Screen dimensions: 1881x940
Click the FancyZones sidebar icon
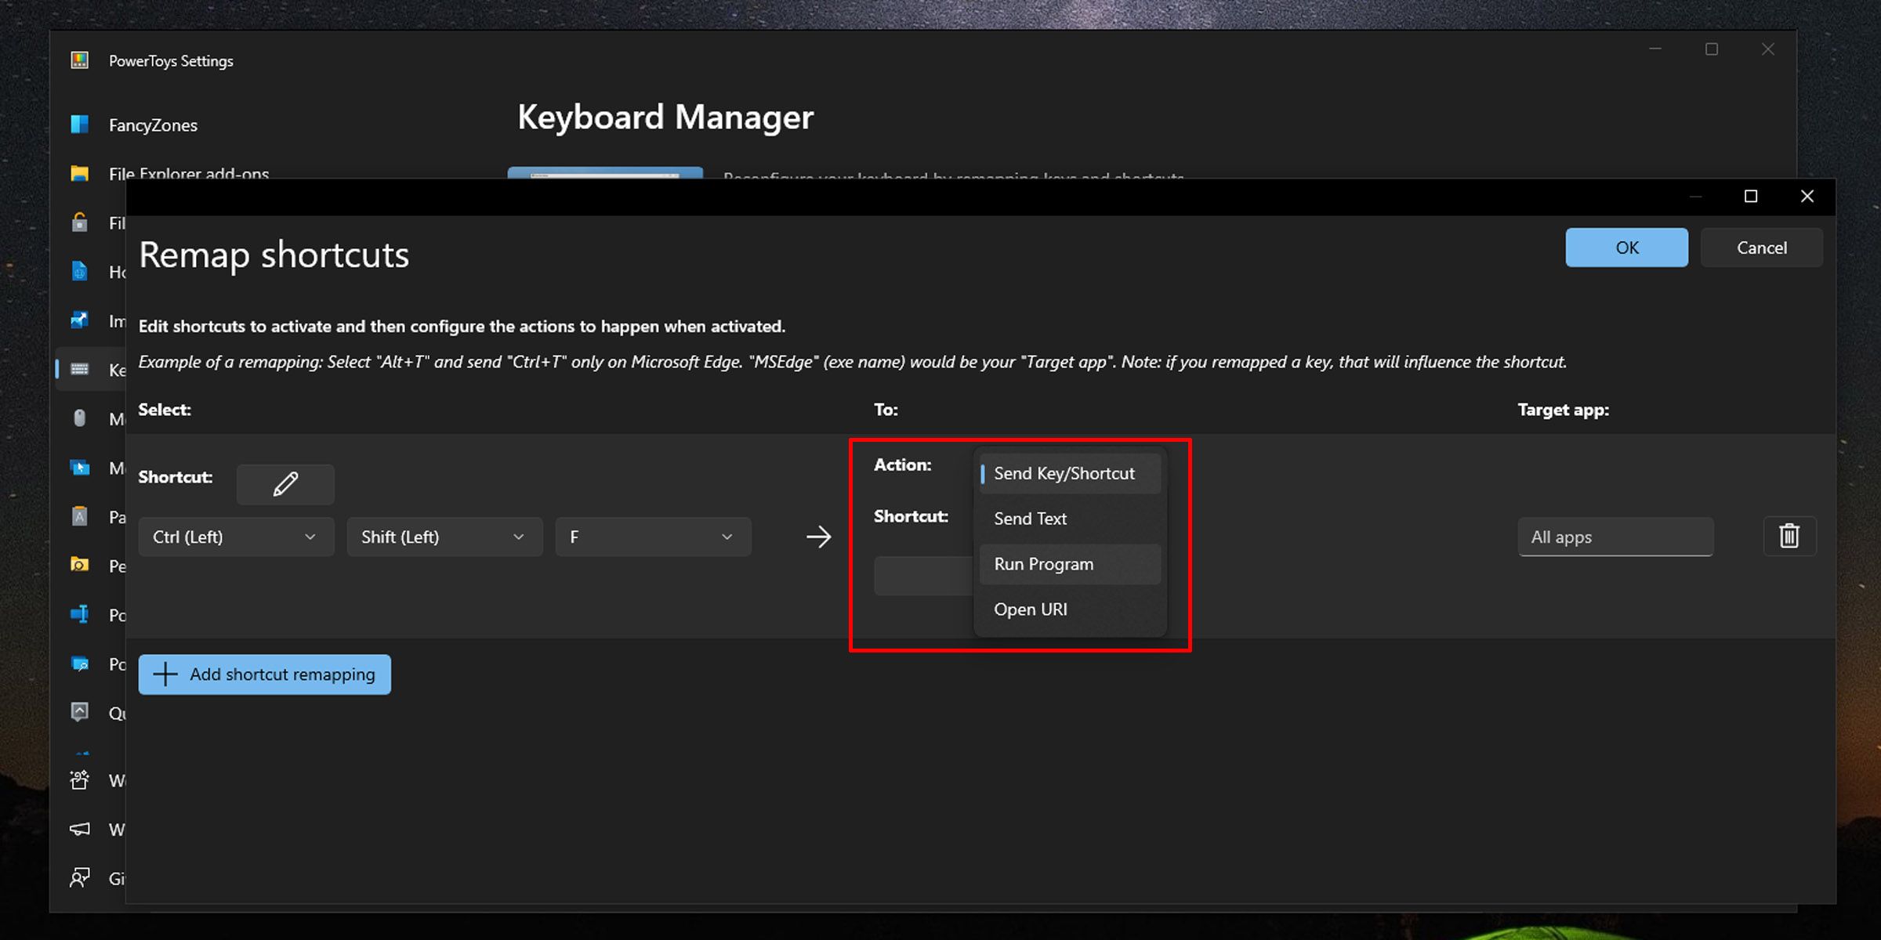[x=79, y=125]
